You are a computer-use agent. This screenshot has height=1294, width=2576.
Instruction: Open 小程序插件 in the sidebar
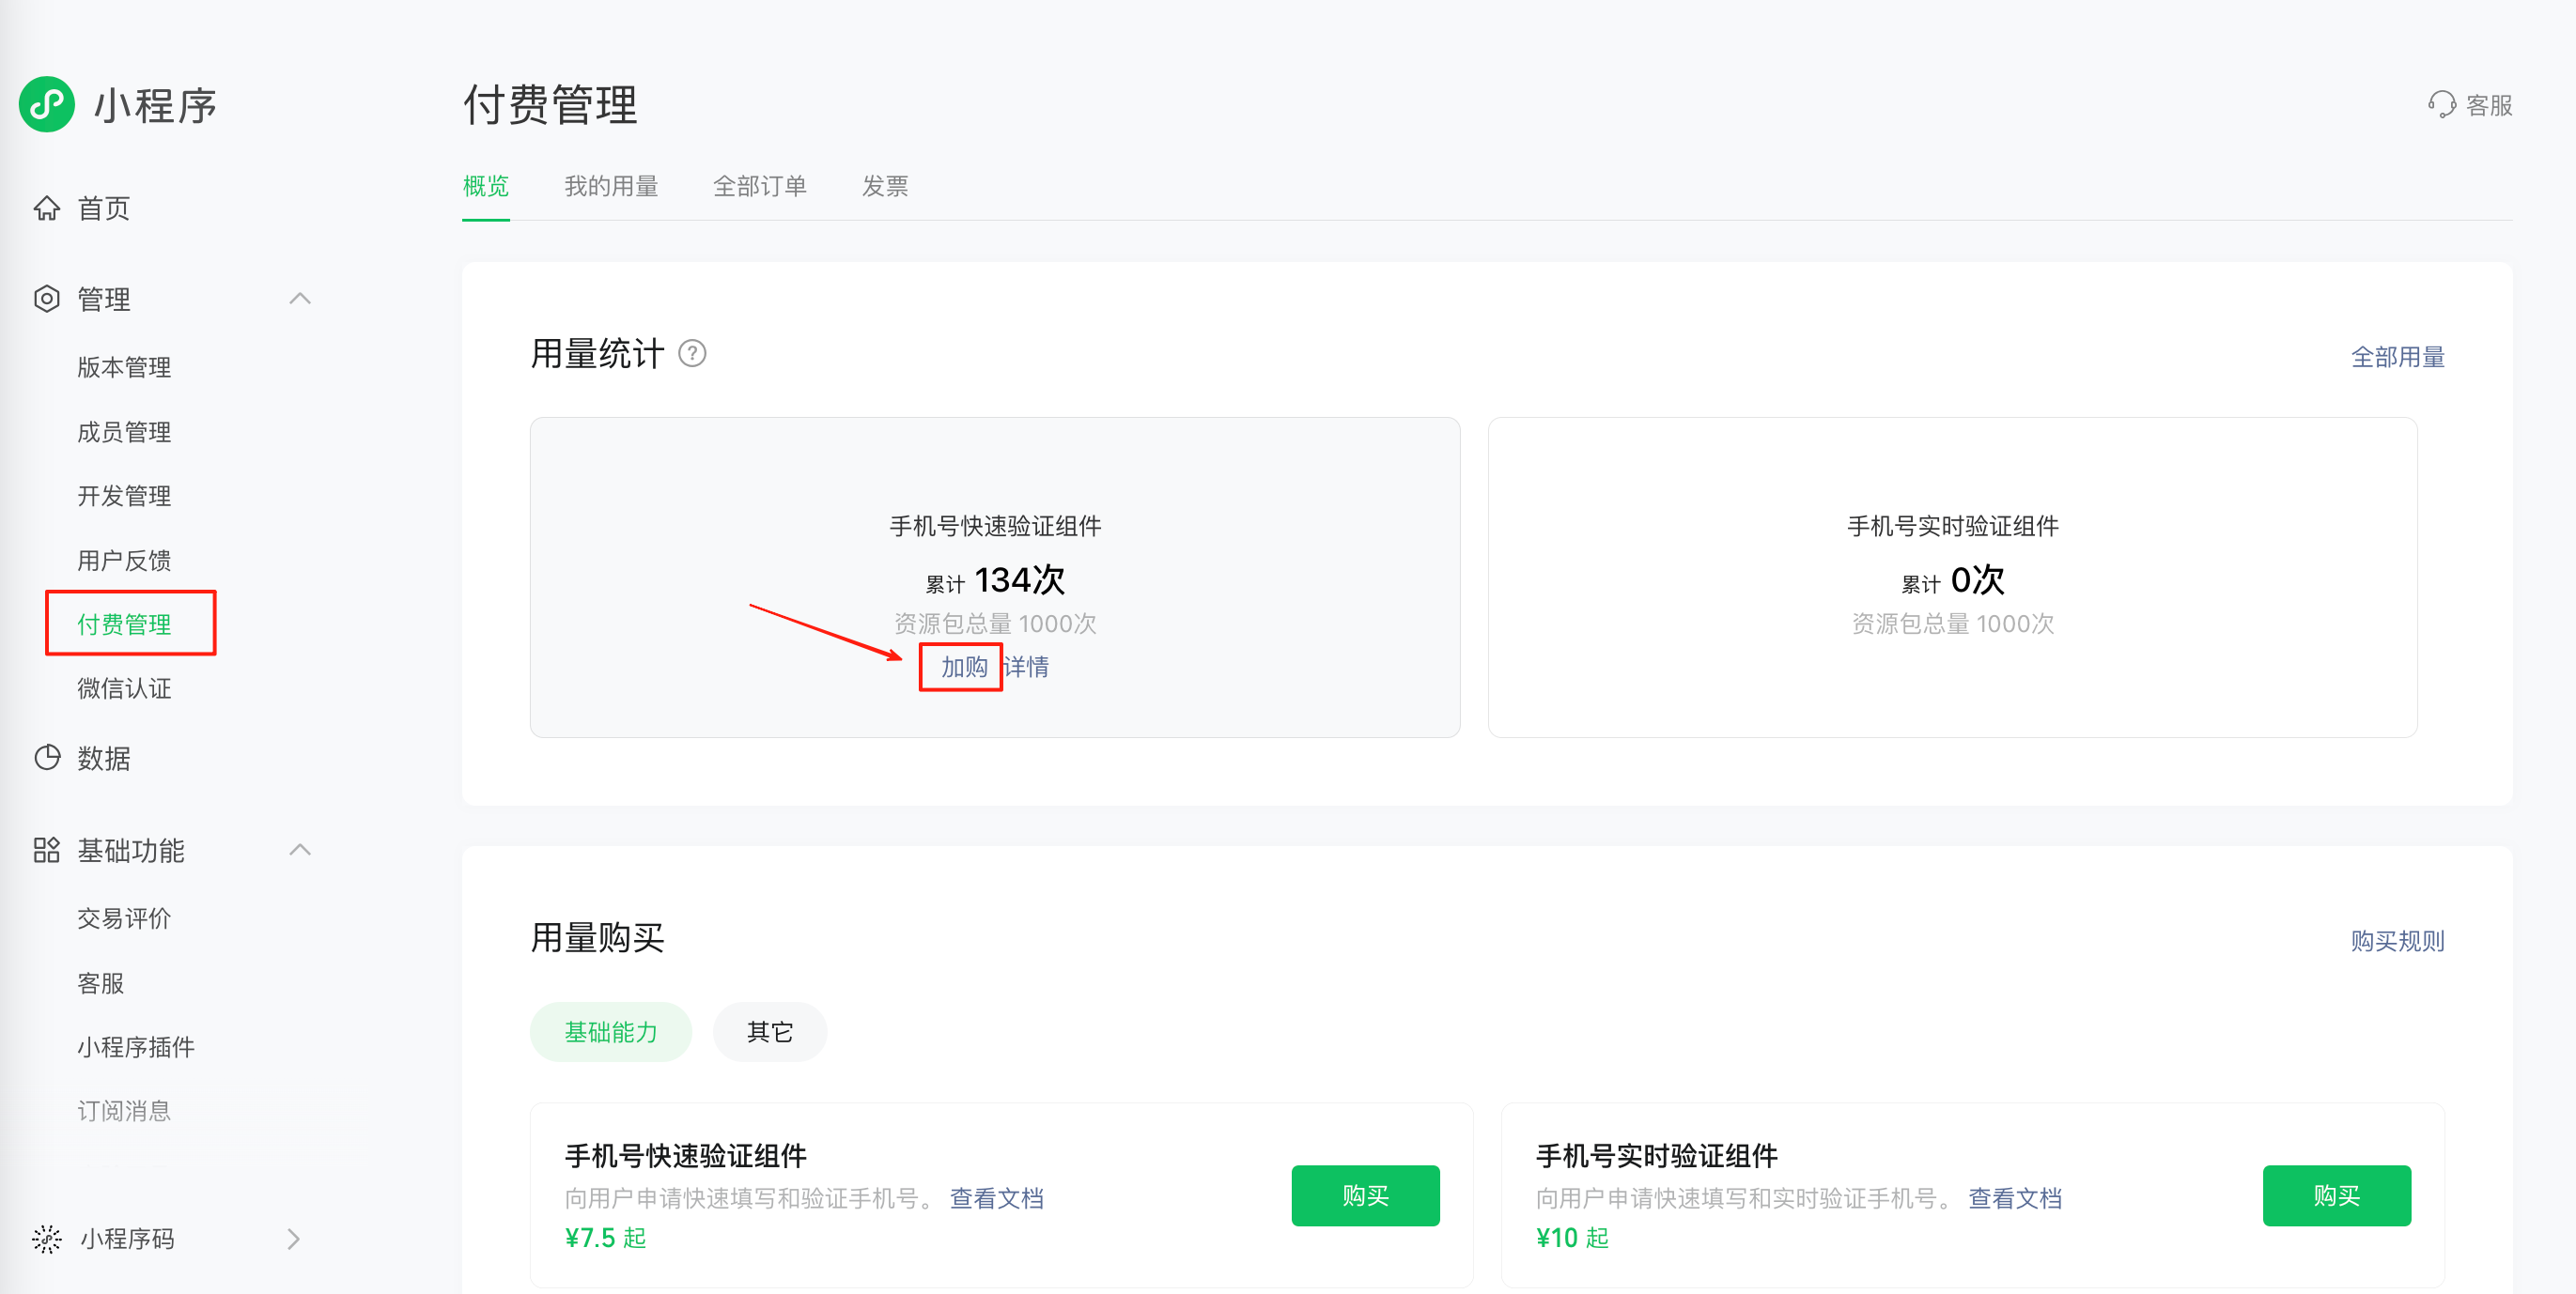tap(136, 1047)
